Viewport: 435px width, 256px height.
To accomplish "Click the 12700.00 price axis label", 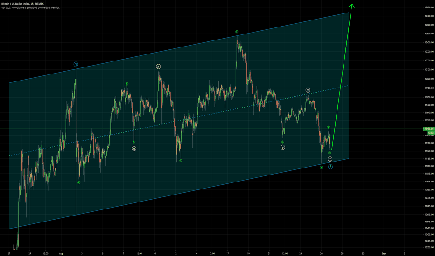I will point(429,16).
